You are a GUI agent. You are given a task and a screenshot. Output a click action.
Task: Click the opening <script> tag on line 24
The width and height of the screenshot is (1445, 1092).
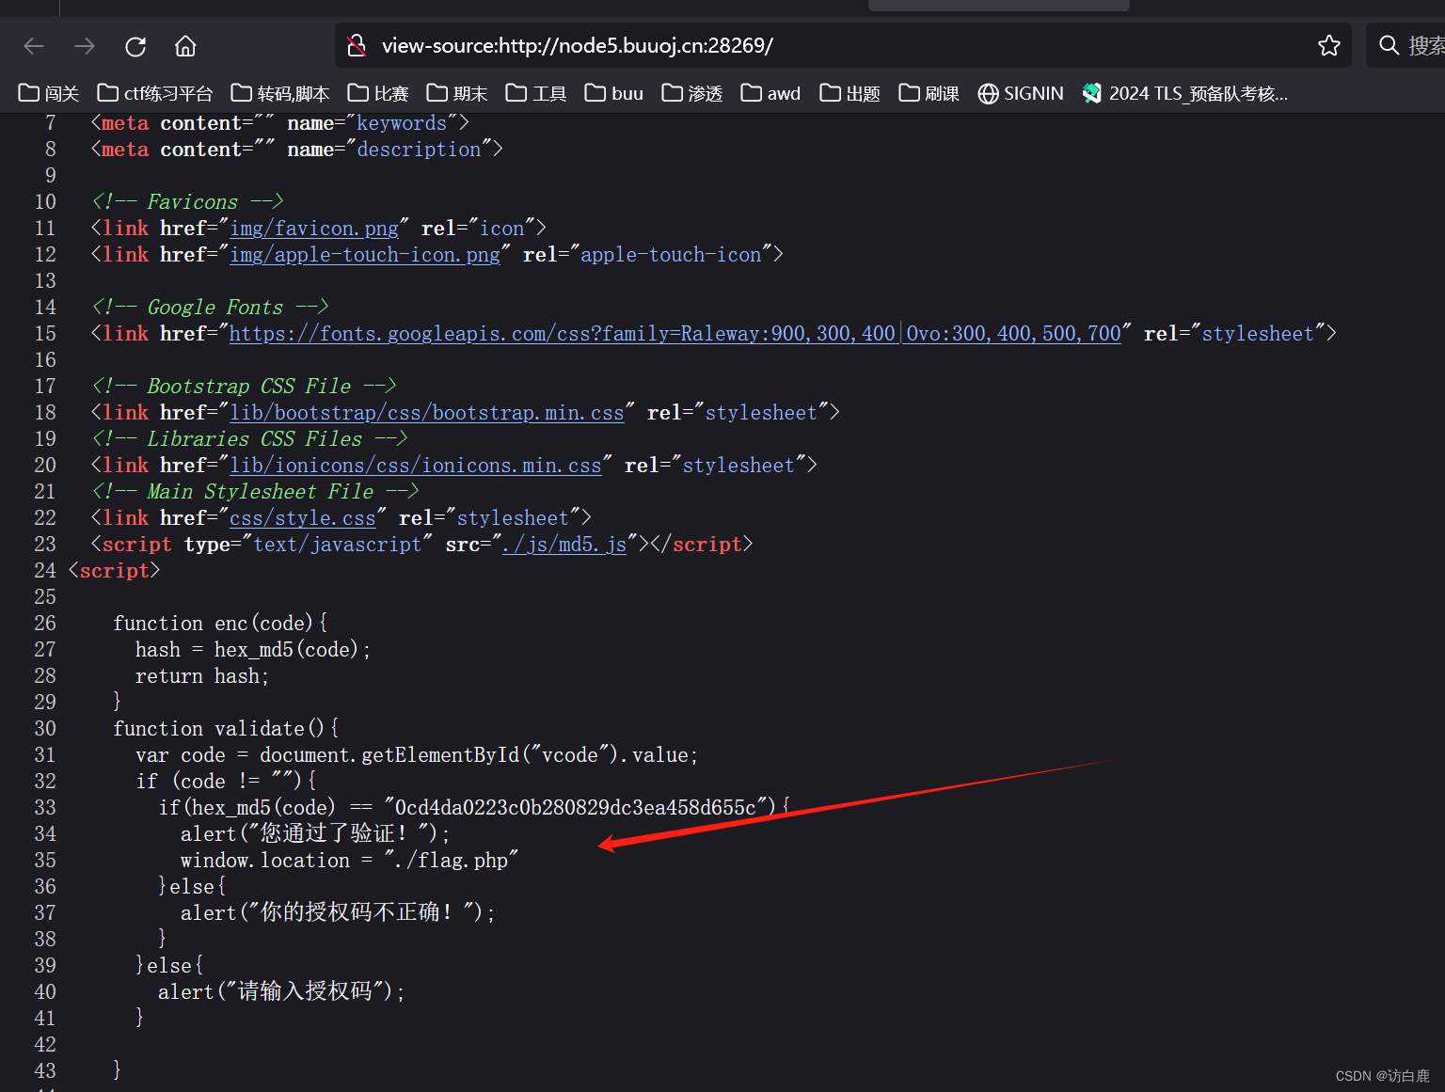(x=114, y=571)
